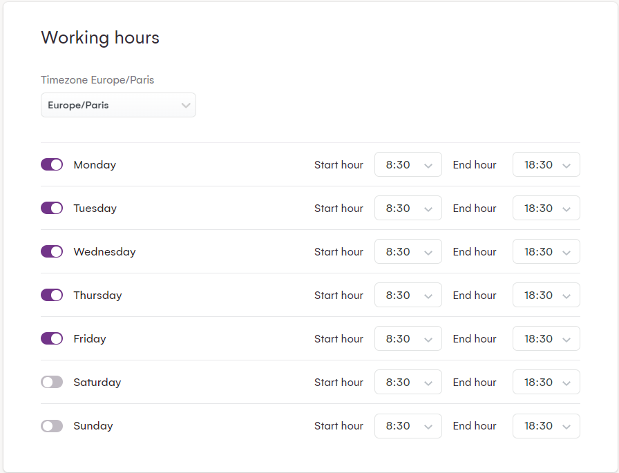Viewport: 619px width, 473px height.
Task: Open Friday's start hour dropdown
Action: click(x=408, y=338)
